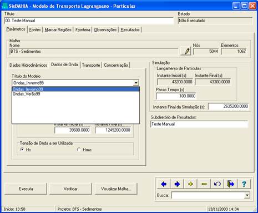Click the Executa button
The width and height of the screenshot is (258, 213).
26,189
